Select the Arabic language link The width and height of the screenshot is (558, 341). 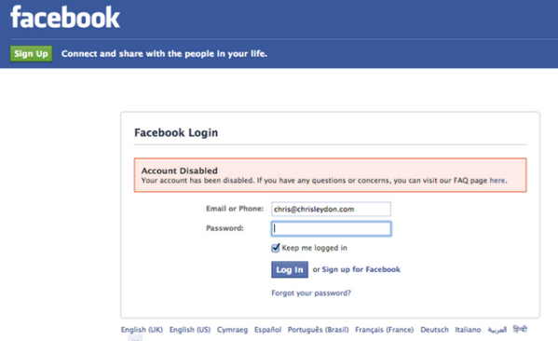coord(497,330)
